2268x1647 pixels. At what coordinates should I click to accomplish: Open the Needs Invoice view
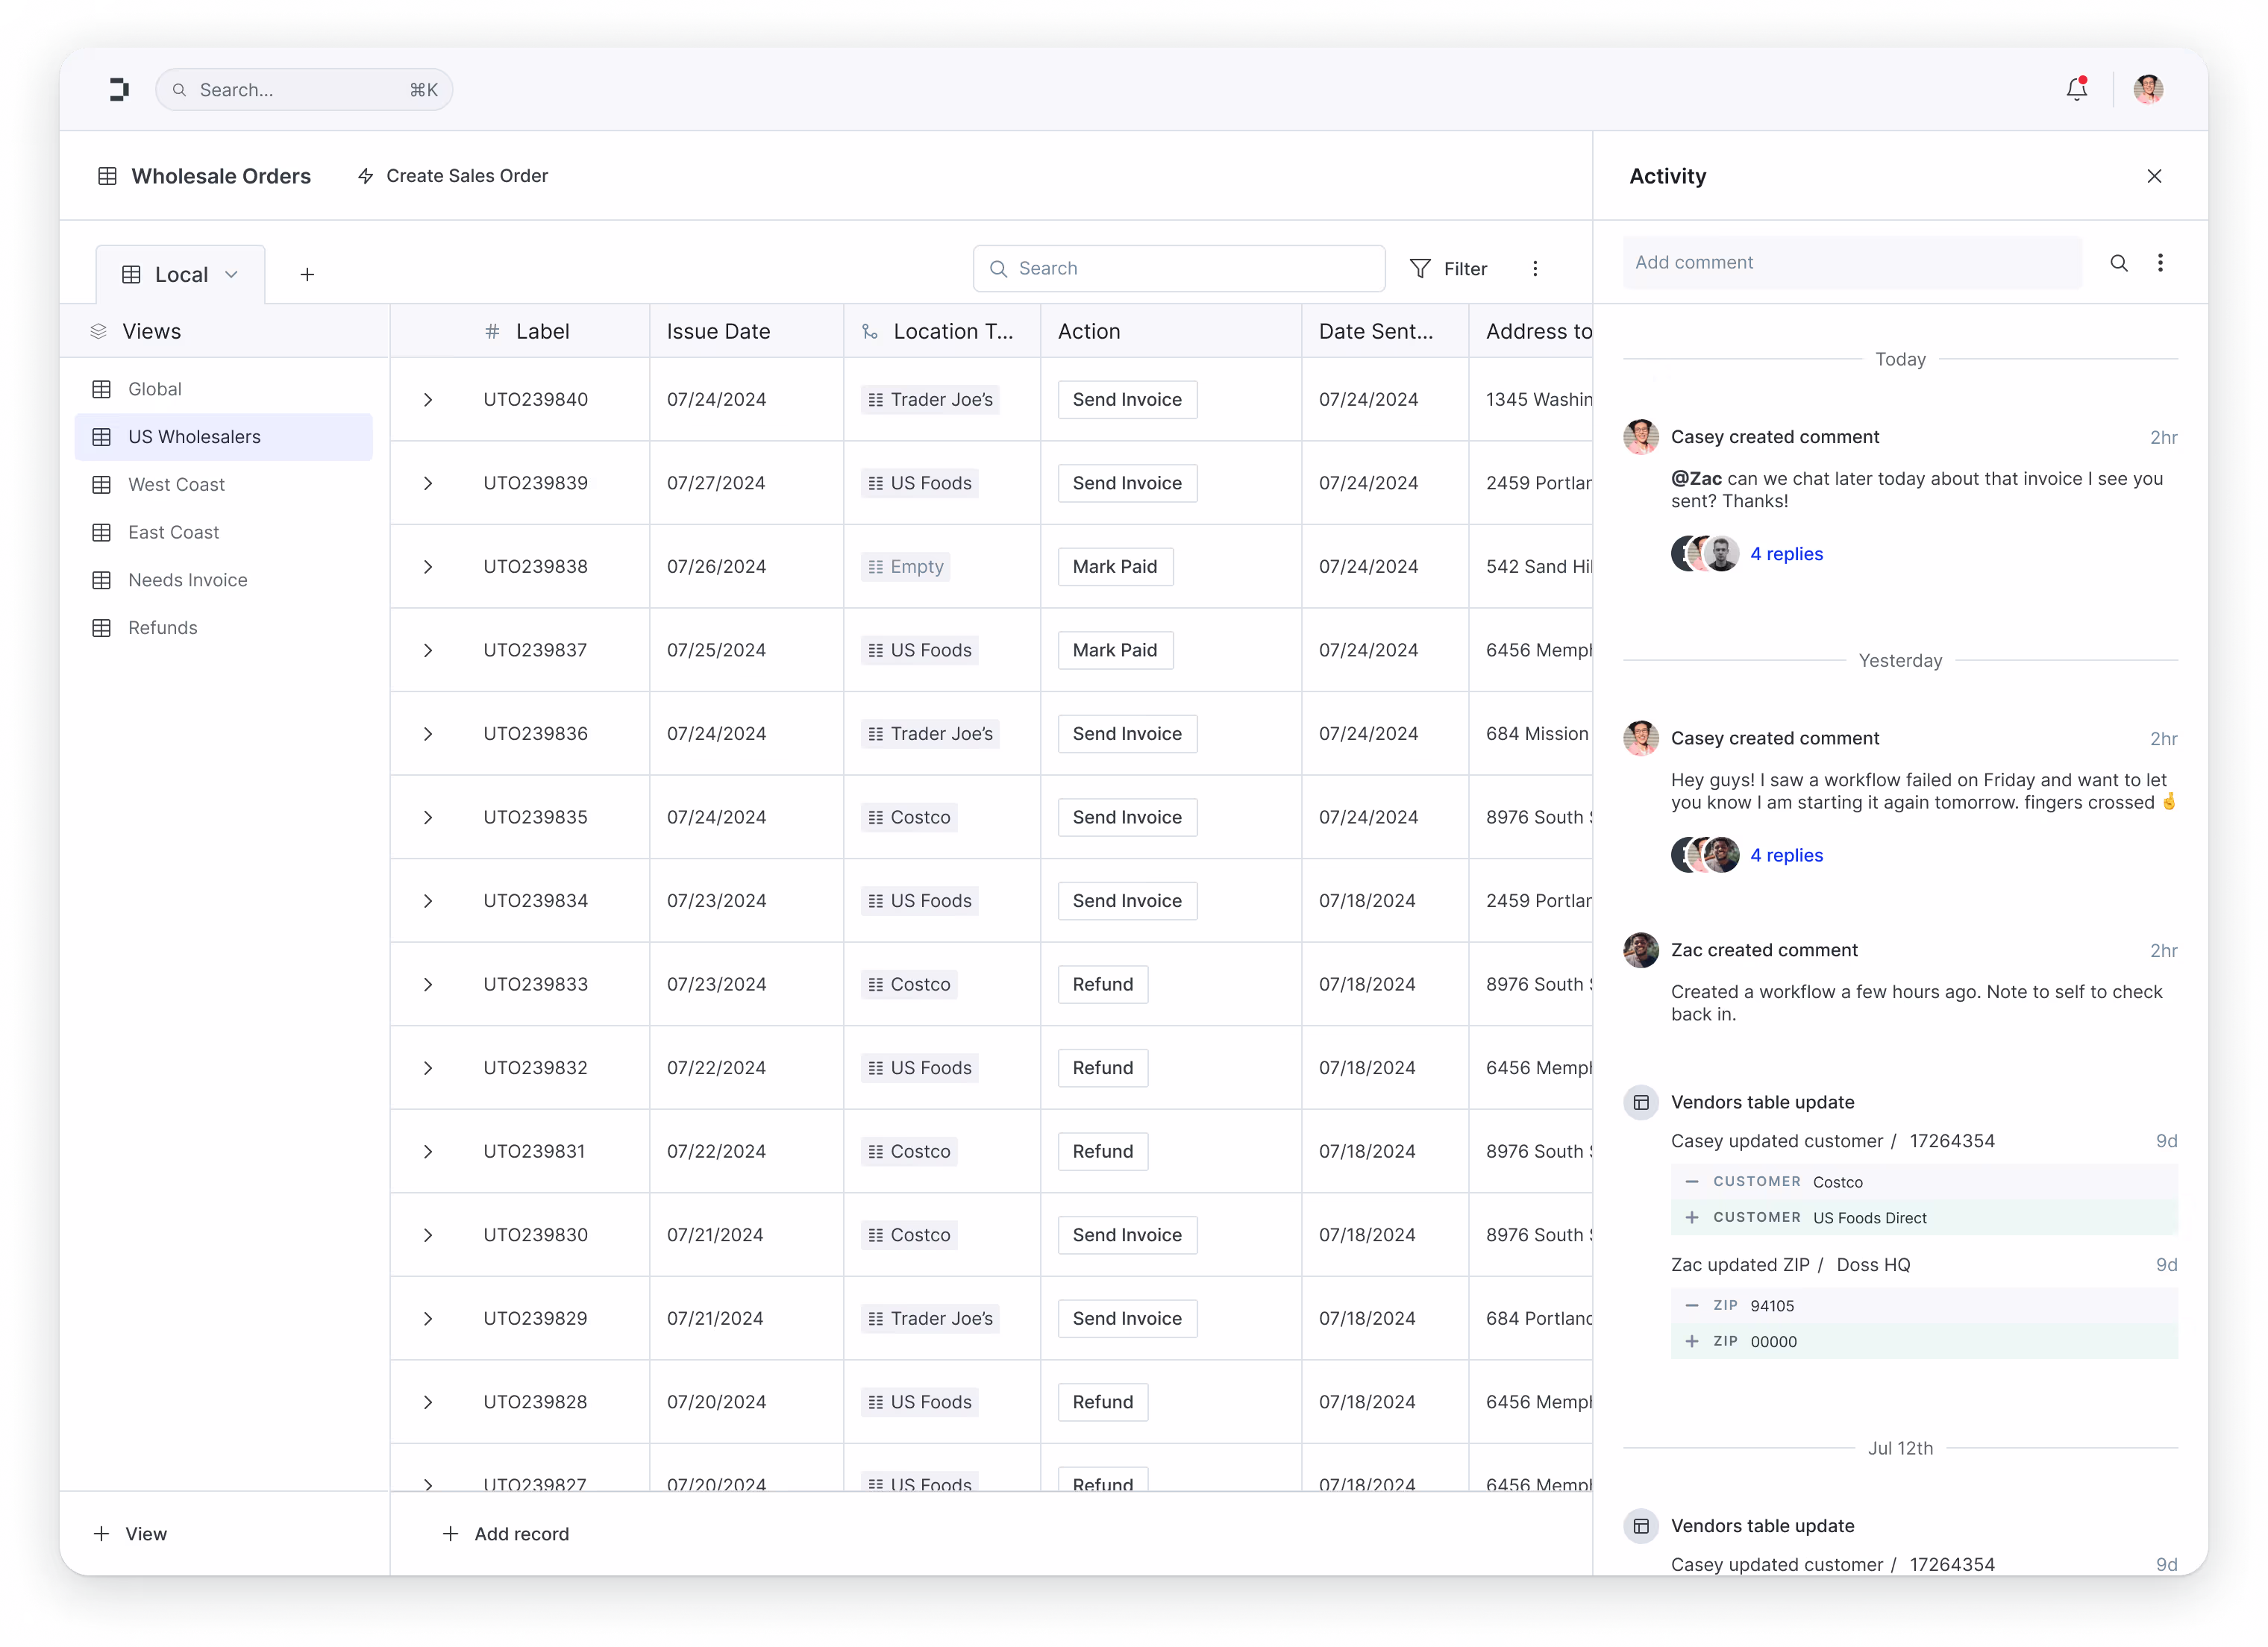tap(187, 581)
